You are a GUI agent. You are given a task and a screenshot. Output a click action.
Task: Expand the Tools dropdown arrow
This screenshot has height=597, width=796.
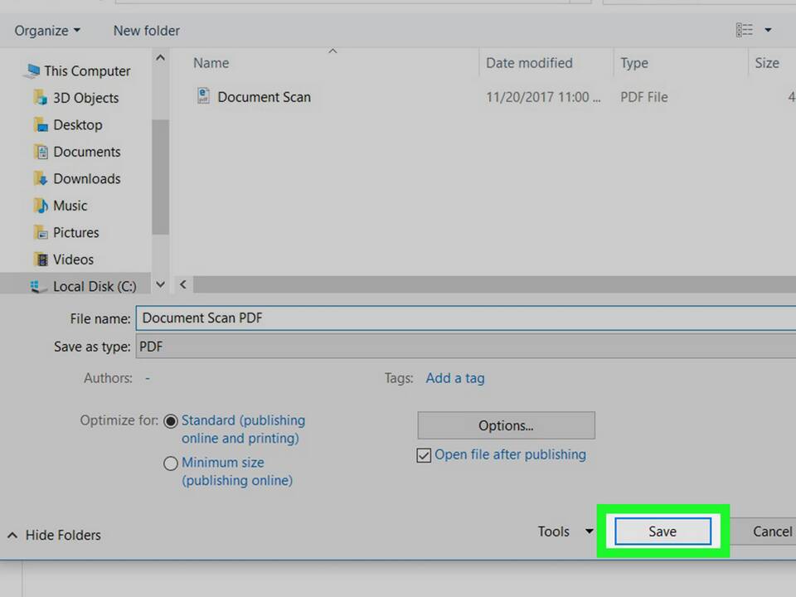coord(589,531)
